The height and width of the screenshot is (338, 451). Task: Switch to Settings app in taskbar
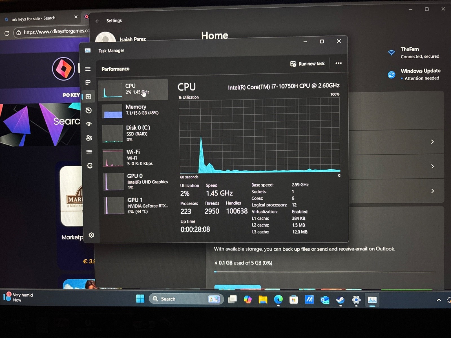356,300
